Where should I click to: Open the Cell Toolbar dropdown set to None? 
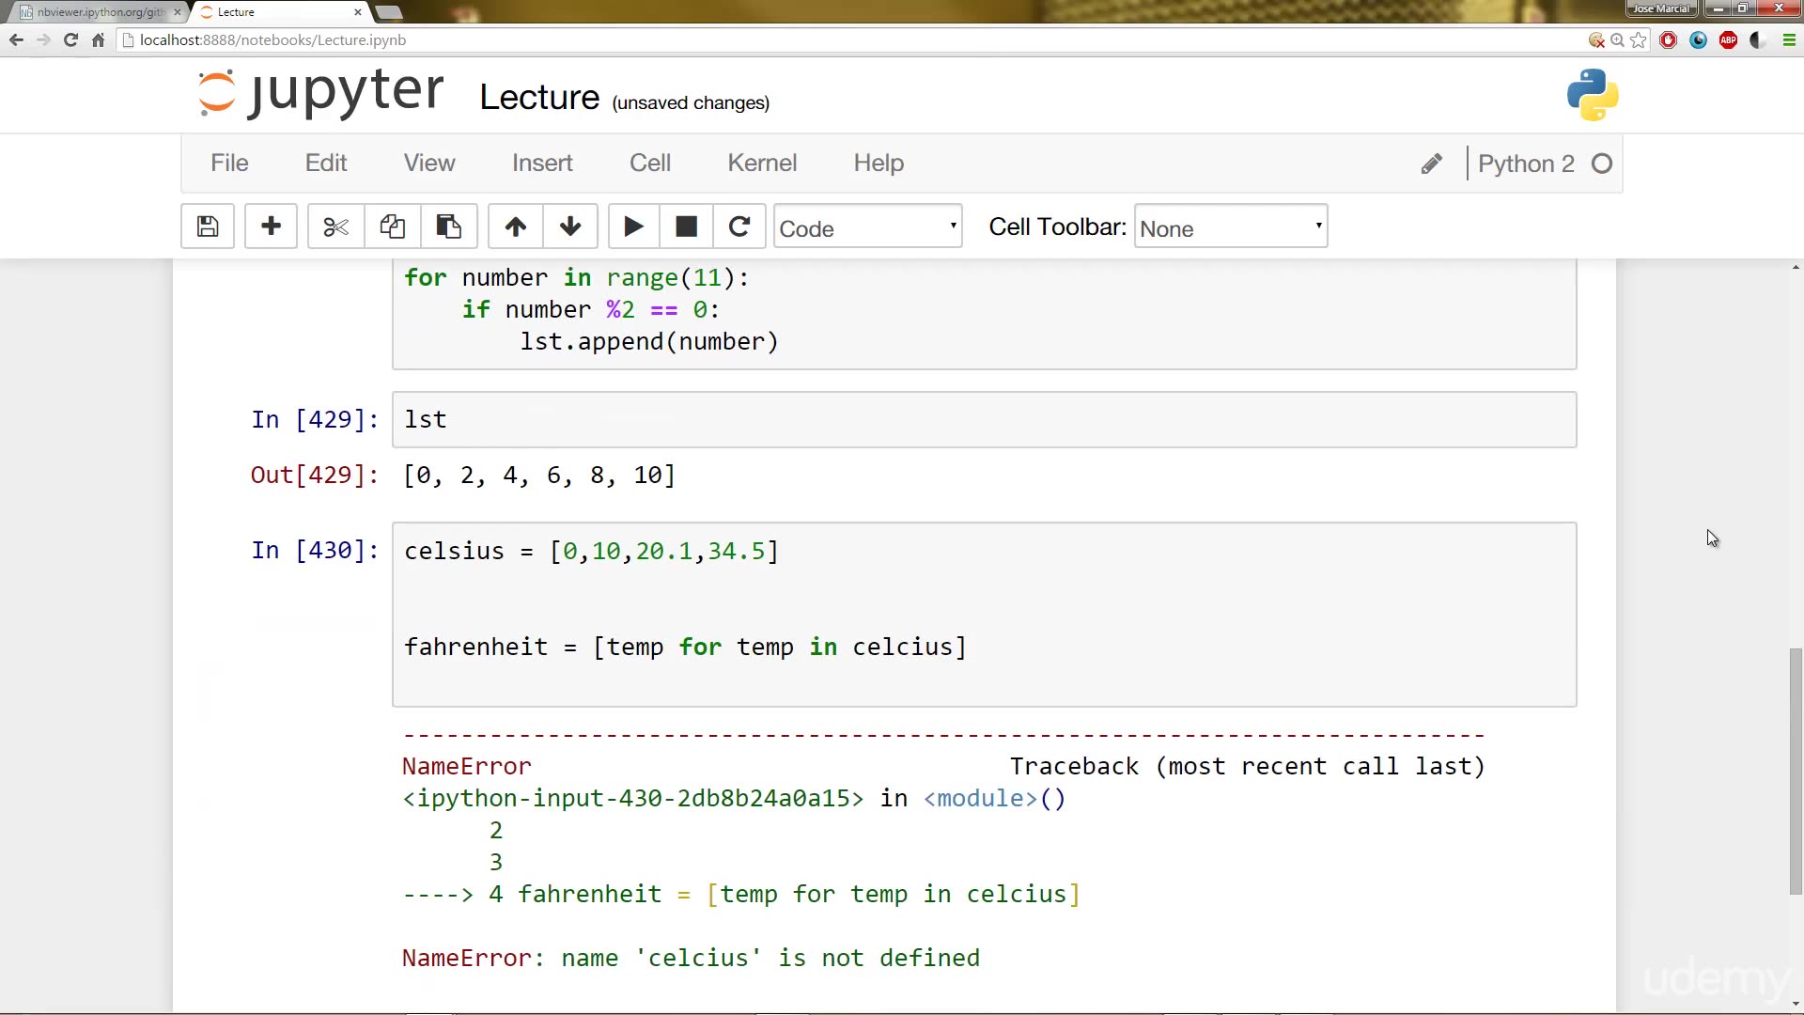click(x=1230, y=226)
